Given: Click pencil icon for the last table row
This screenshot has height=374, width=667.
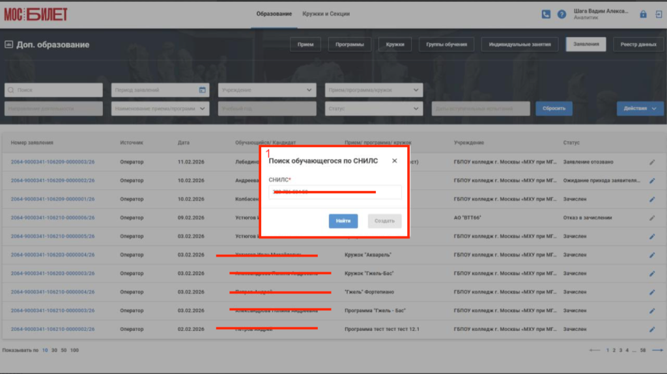Looking at the screenshot, I should pyautogui.click(x=652, y=329).
